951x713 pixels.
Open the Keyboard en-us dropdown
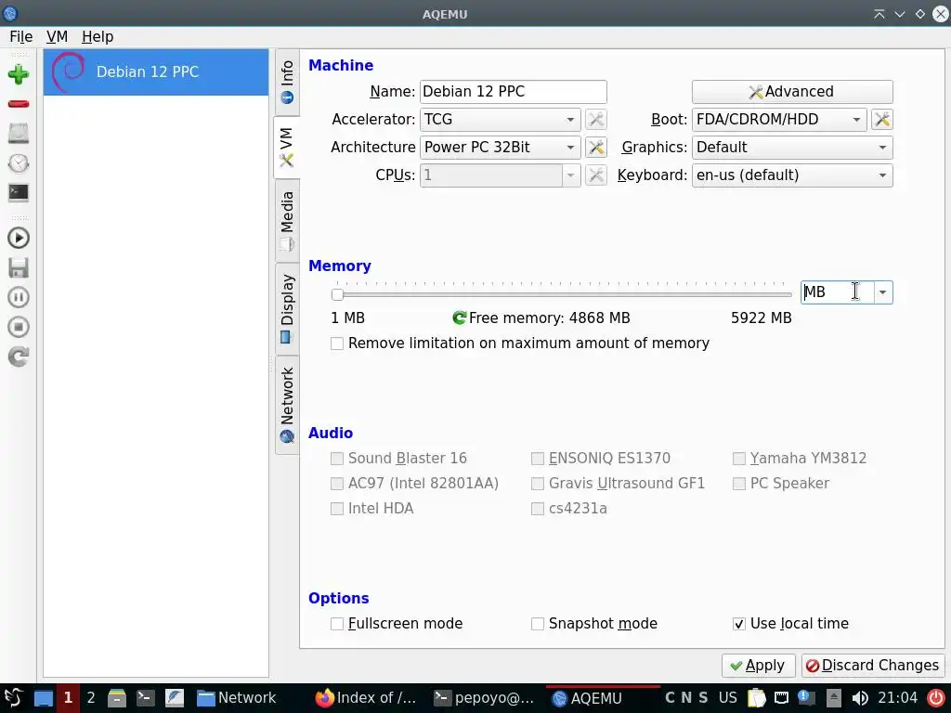tap(792, 175)
